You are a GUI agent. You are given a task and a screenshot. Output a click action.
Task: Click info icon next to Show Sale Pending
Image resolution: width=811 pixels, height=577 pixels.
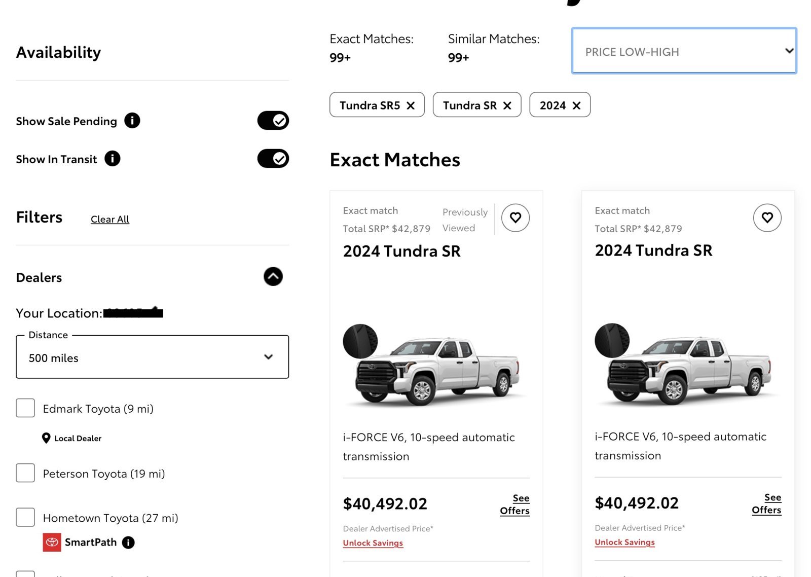(132, 121)
